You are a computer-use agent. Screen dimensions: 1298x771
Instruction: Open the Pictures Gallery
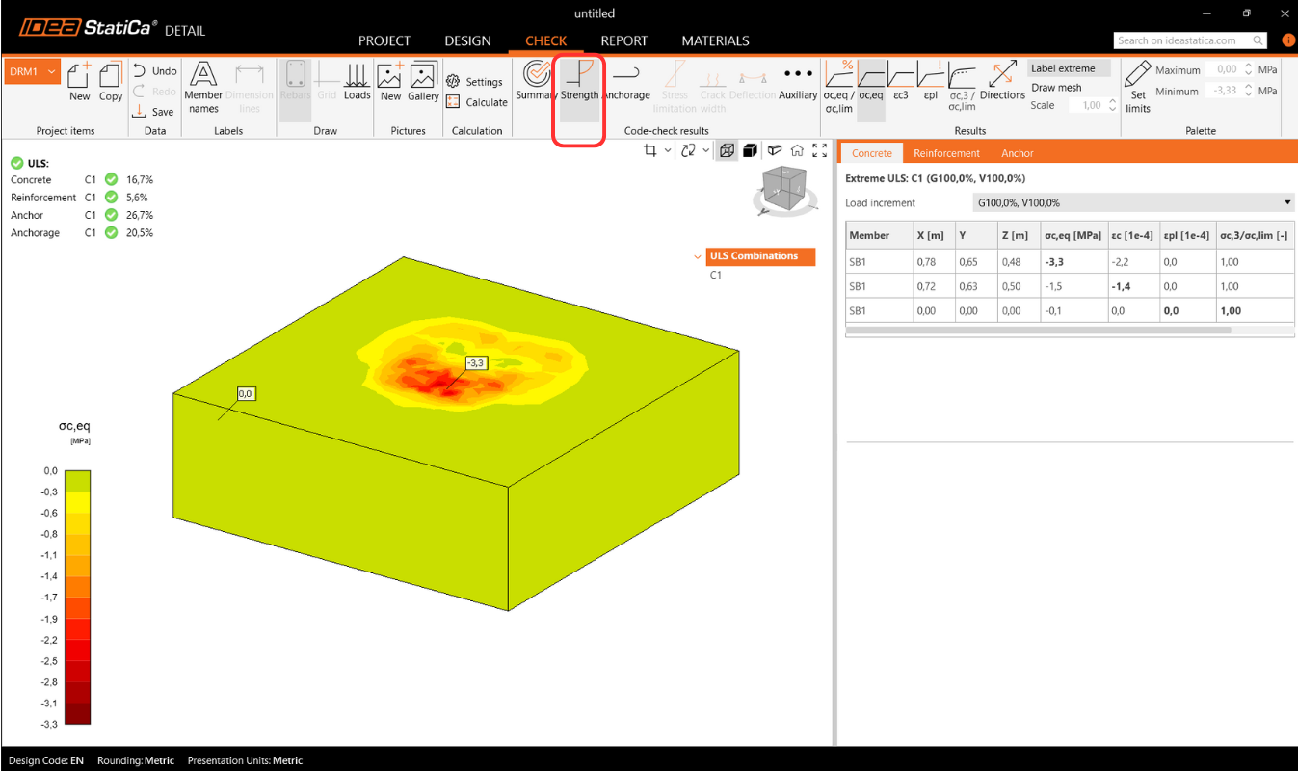point(423,81)
